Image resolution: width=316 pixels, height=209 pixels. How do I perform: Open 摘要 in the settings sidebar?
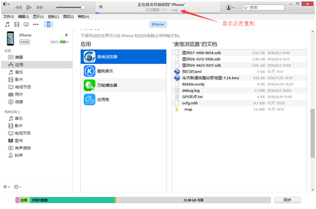click(37, 57)
